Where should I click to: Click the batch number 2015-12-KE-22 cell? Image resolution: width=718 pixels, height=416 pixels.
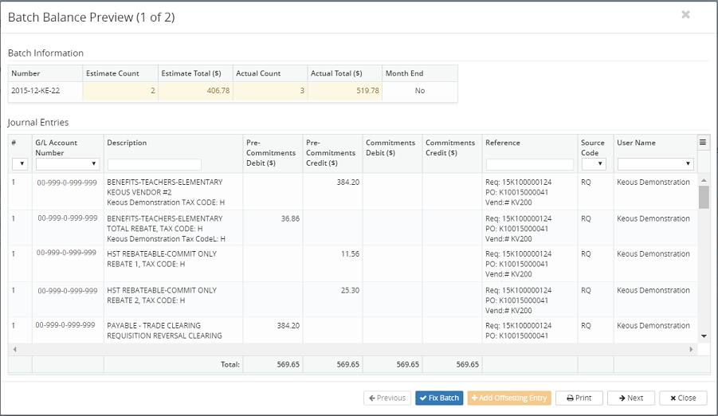coord(36,91)
